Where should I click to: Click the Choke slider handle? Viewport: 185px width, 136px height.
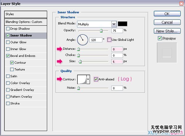[78, 55]
